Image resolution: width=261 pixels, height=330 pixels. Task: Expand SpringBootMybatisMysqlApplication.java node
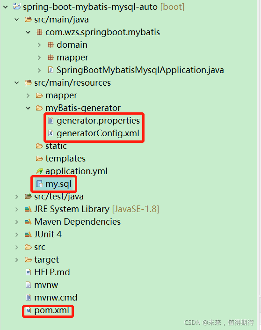[x=39, y=70]
